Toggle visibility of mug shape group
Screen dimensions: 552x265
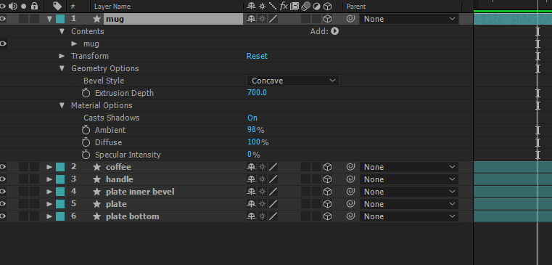coord(3,44)
